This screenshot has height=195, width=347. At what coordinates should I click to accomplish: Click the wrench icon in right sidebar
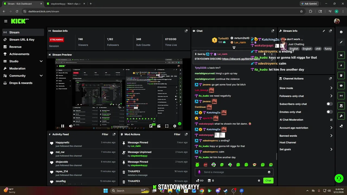[x=341, y=116]
